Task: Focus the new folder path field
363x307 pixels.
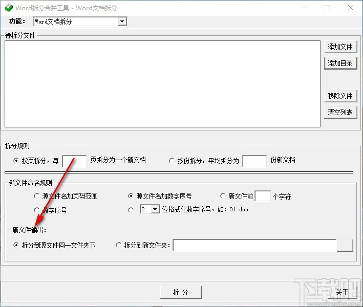Action: [x=254, y=245]
